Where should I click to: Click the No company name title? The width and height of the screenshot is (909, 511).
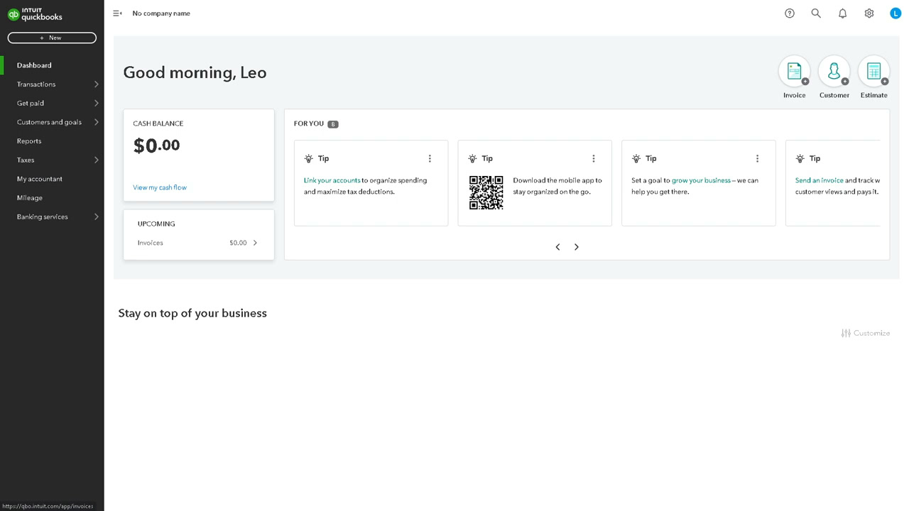[x=161, y=13]
